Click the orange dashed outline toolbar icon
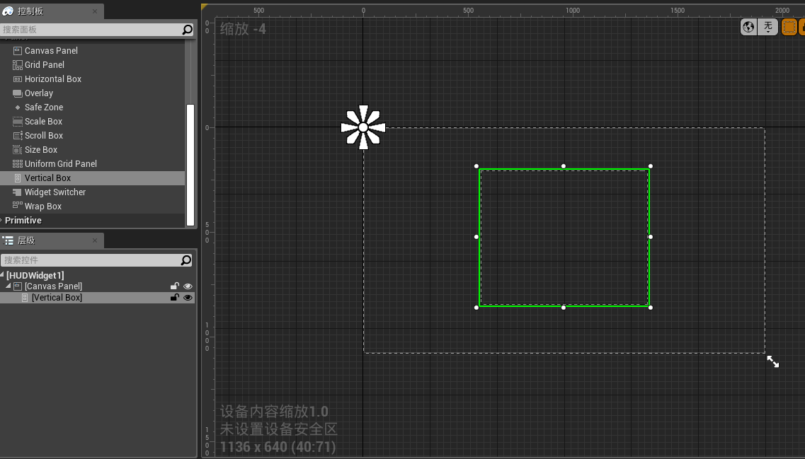 pyautogui.click(x=789, y=26)
